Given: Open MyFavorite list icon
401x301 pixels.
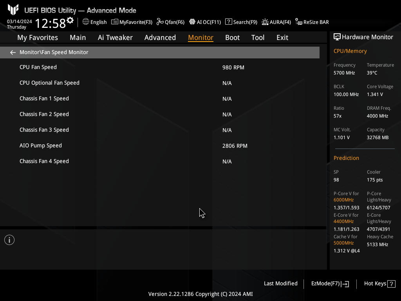Looking at the screenshot, I should (115, 22).
